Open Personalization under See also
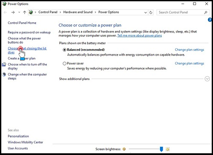The image size is (213, 155). [18, 136]
